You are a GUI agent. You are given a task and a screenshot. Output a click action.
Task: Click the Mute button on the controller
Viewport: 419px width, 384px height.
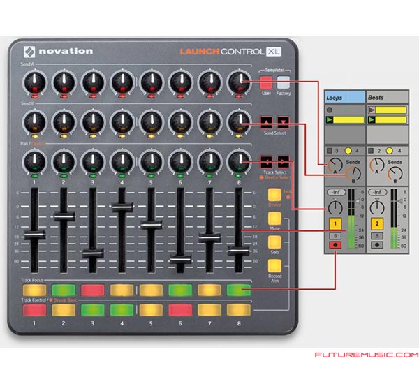[x=274, y=219]
